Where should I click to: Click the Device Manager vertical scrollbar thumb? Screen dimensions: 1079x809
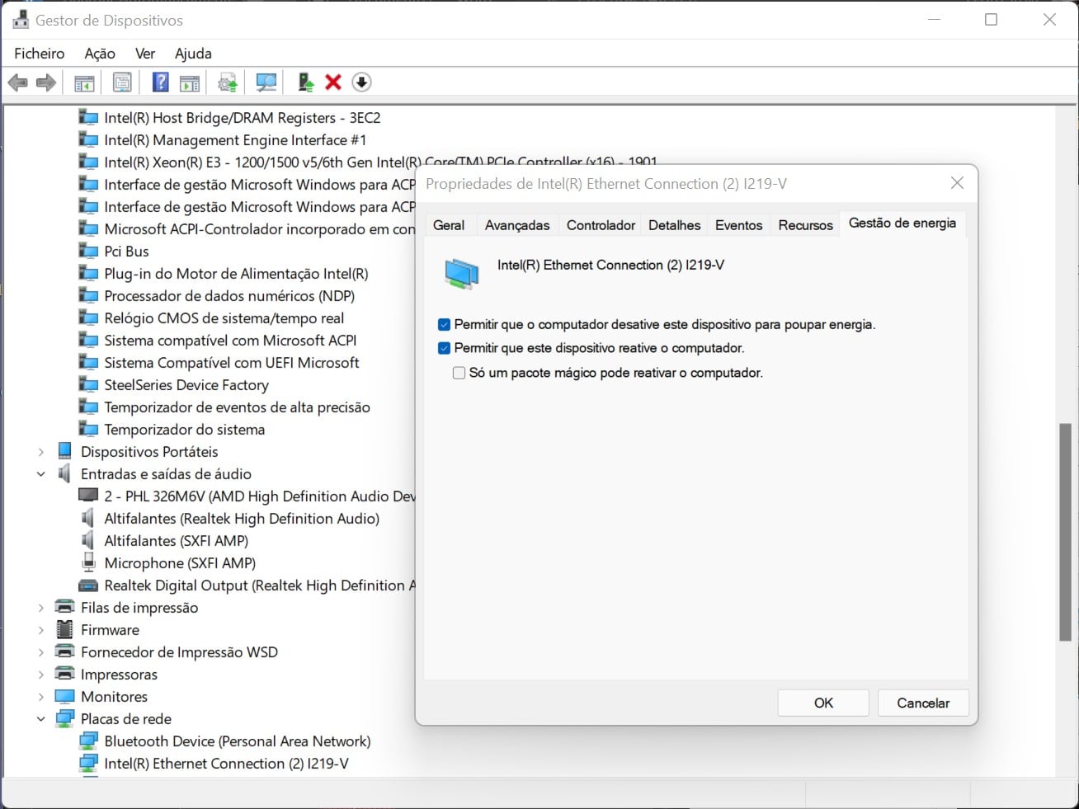[1065, 531]
